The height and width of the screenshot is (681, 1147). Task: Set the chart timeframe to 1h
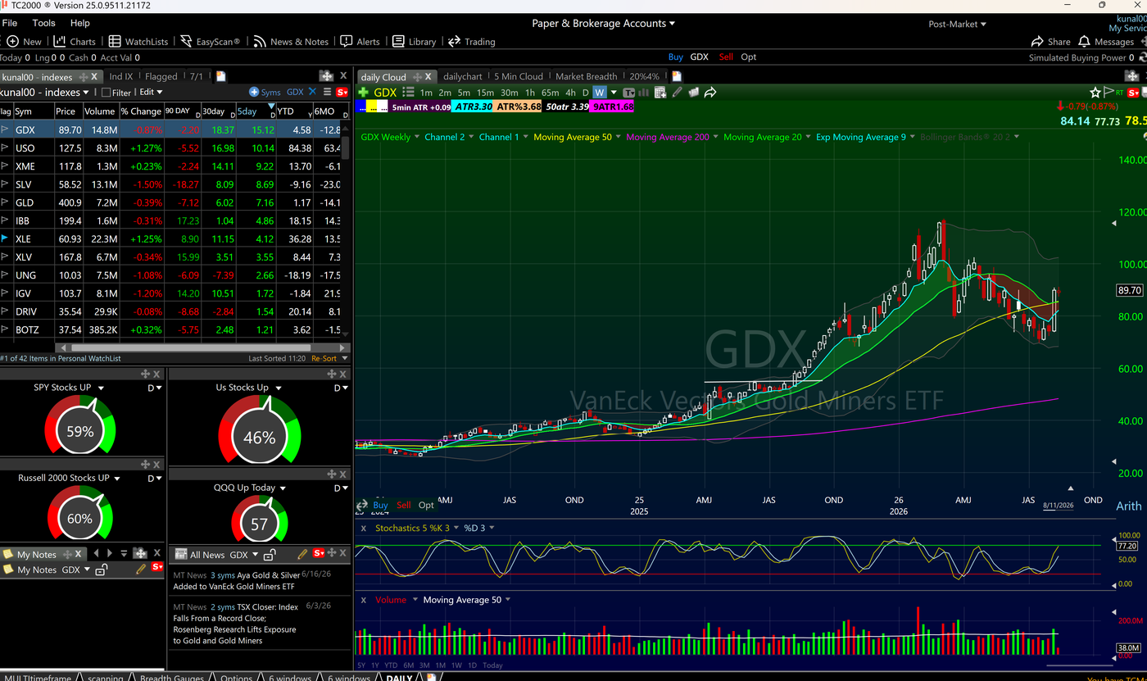coord(530,93)
